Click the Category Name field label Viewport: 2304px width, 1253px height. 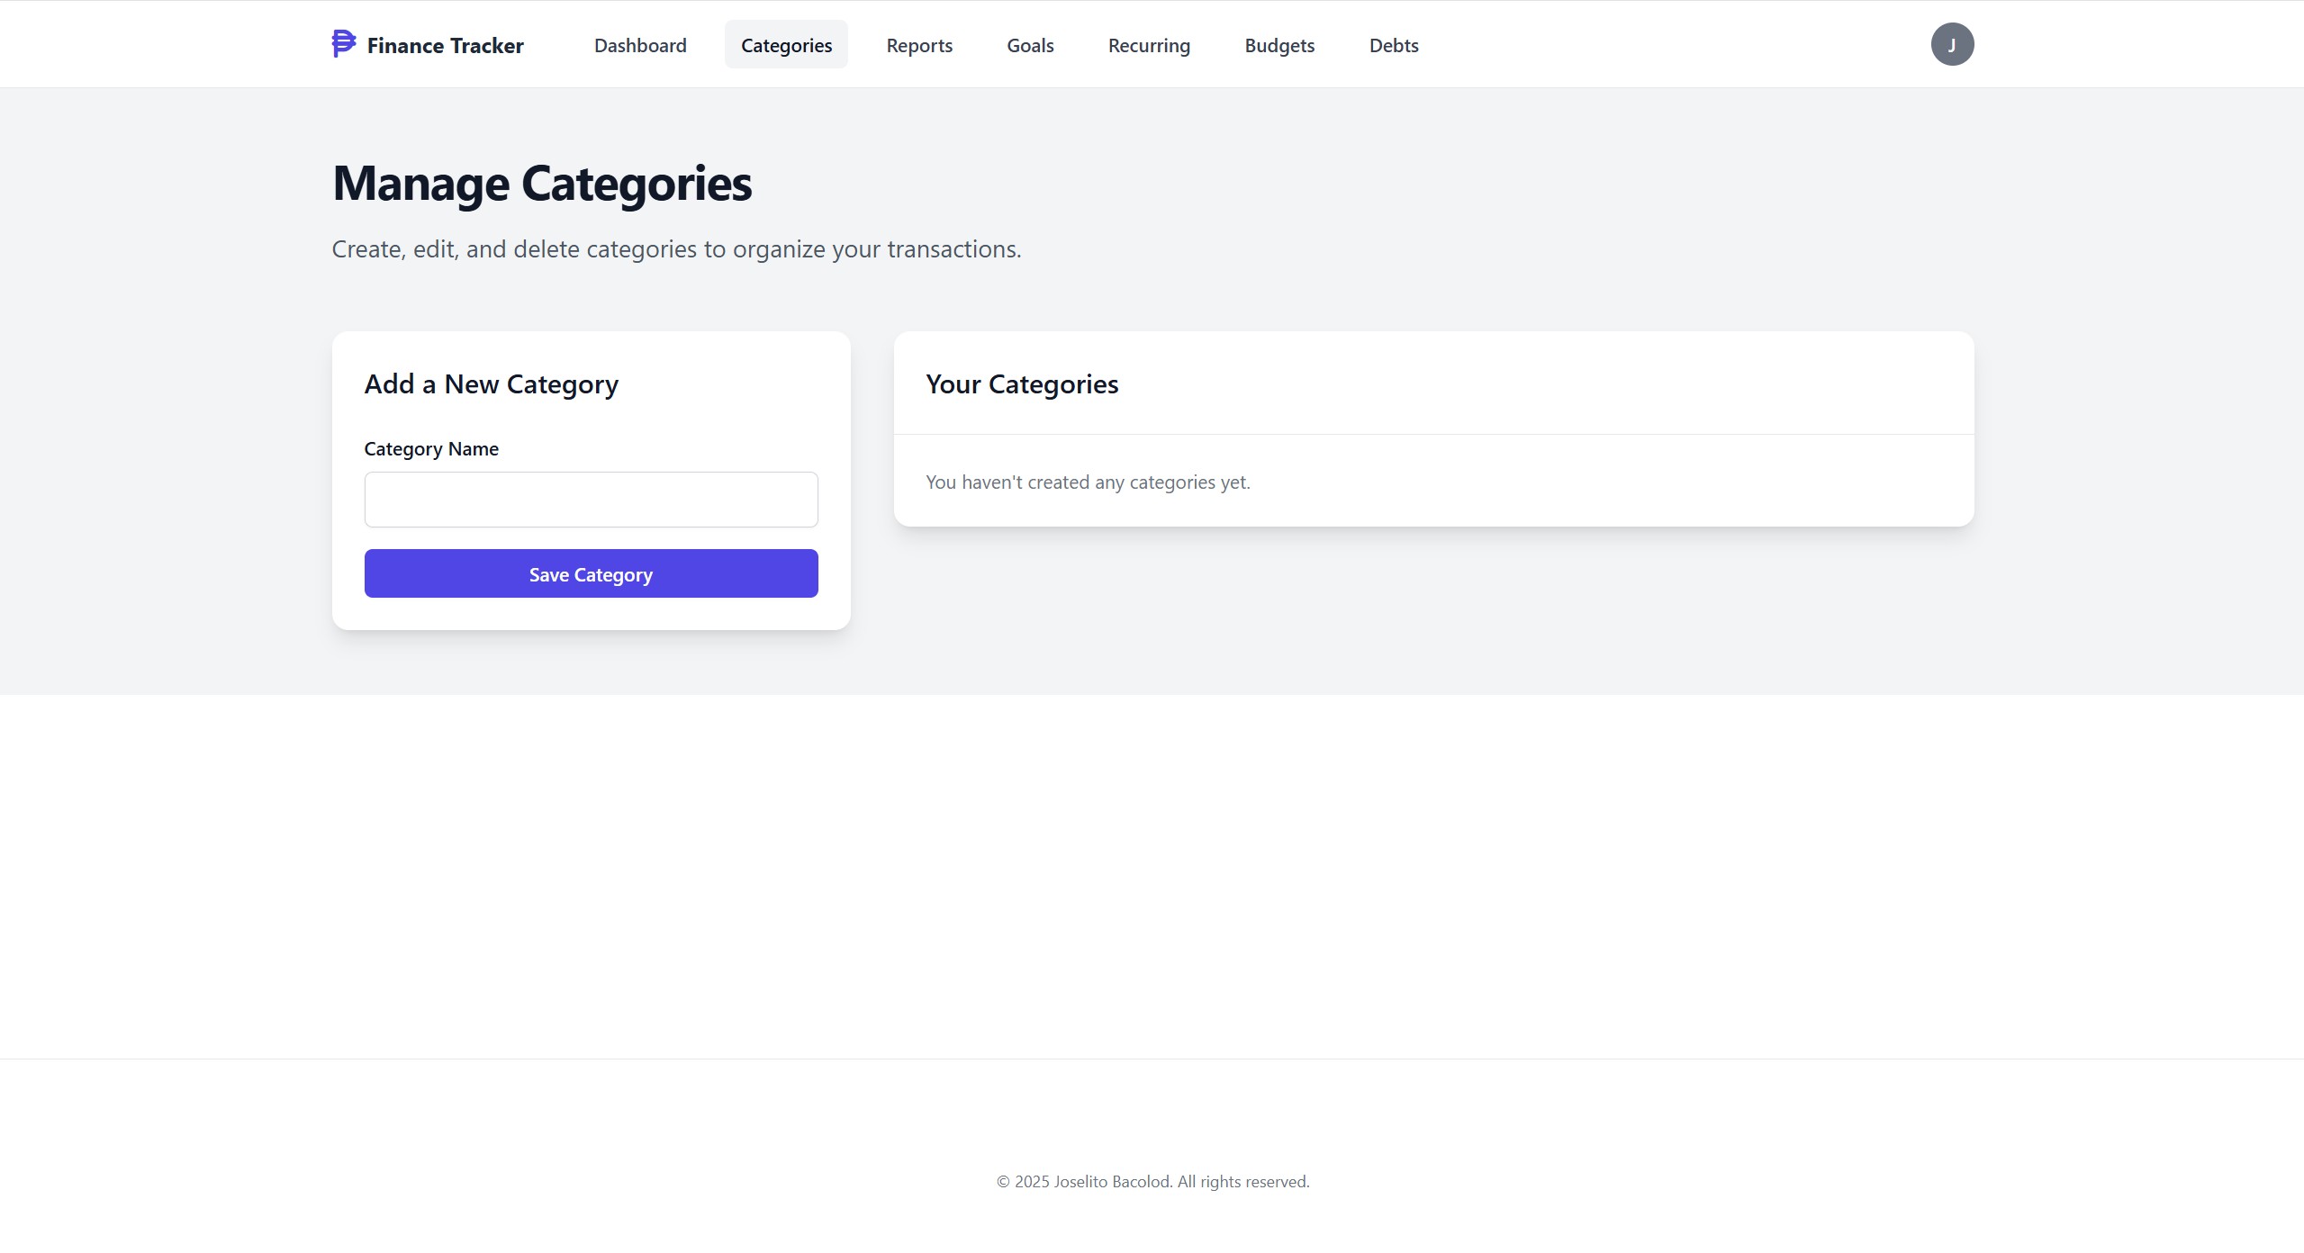click(x=430, y=448)
